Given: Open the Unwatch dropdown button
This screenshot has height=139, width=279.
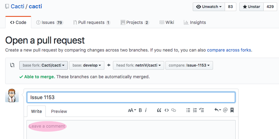Looking at the screenshot, I should [209, 7].
